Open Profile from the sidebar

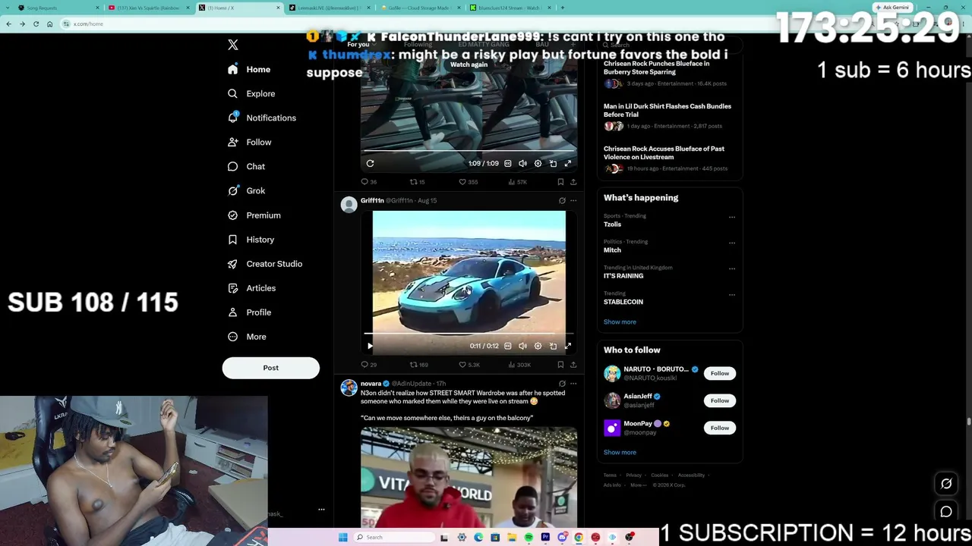click(250, 312)
